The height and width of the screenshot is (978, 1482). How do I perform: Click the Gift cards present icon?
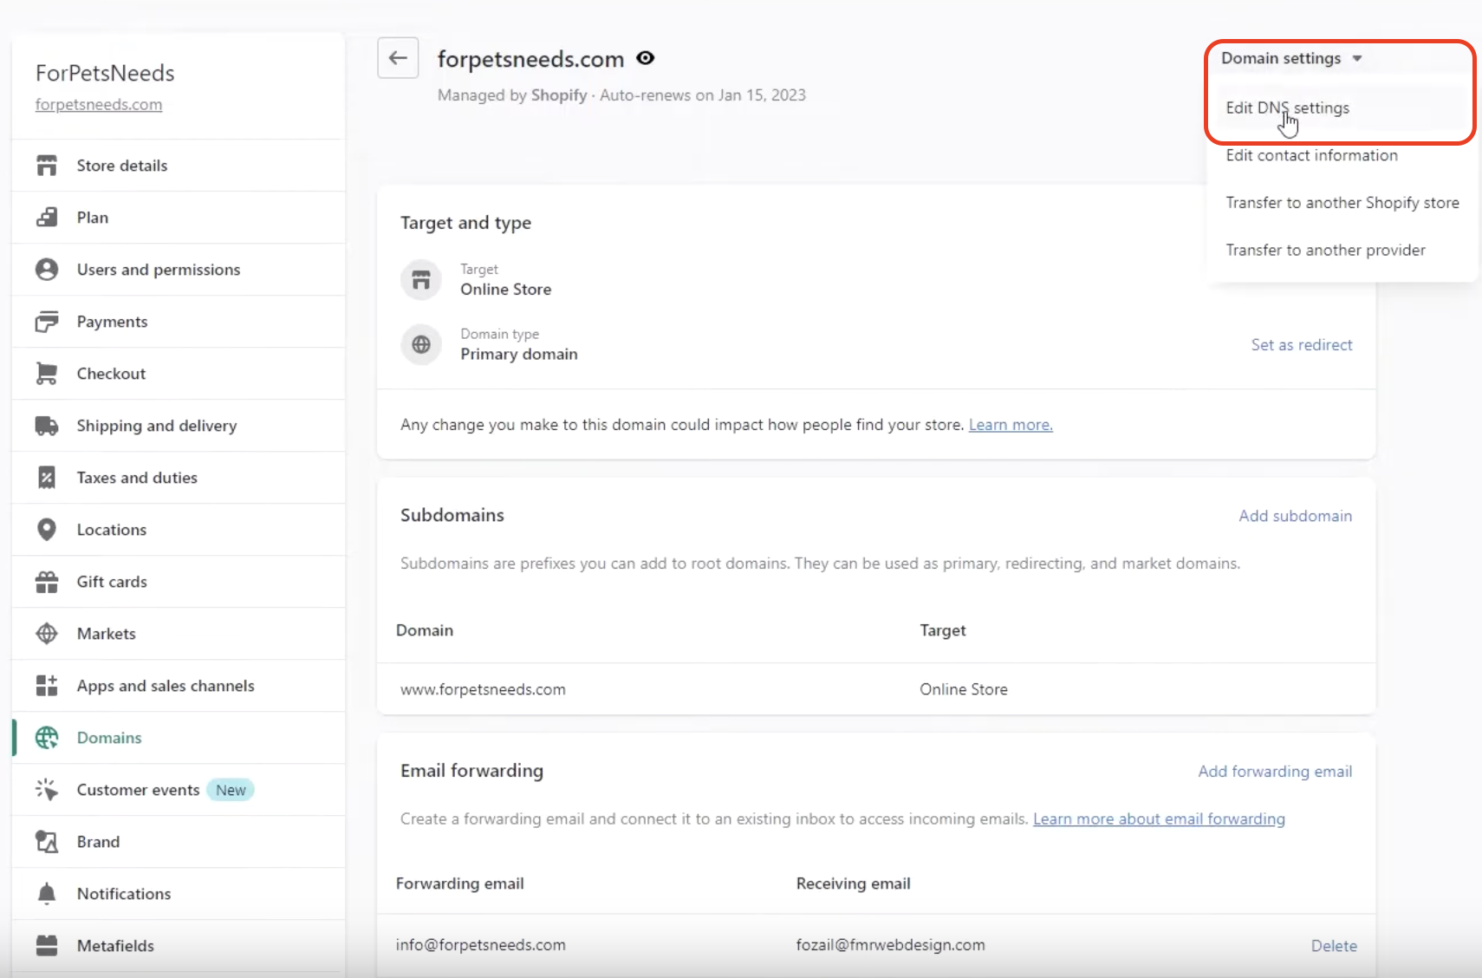point(47,582)
